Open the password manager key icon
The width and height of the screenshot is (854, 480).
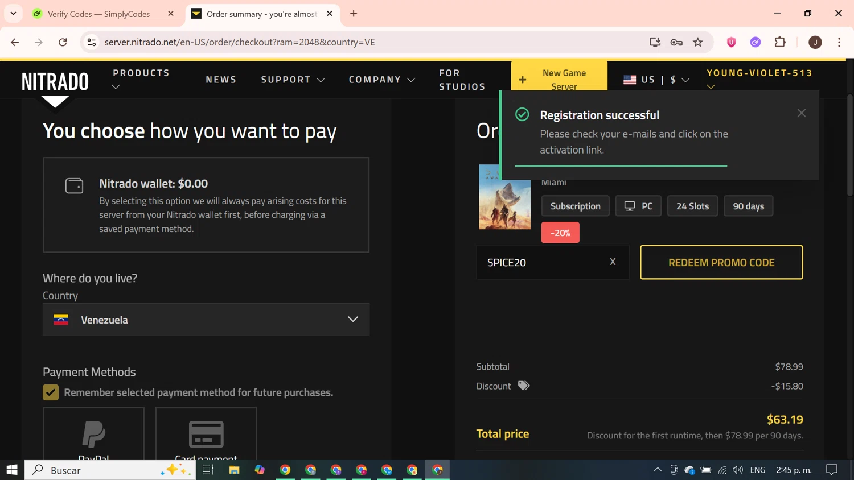click(676, 42)
